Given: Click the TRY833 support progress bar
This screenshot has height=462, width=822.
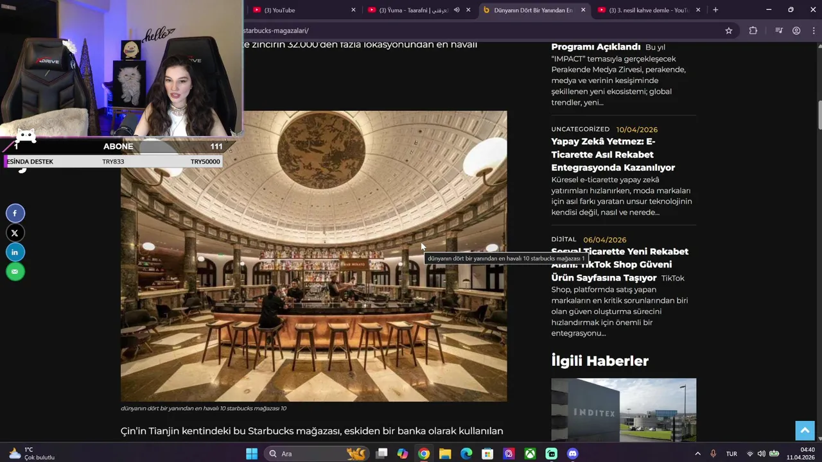Looking at the screenshot, I should point(113,162).
